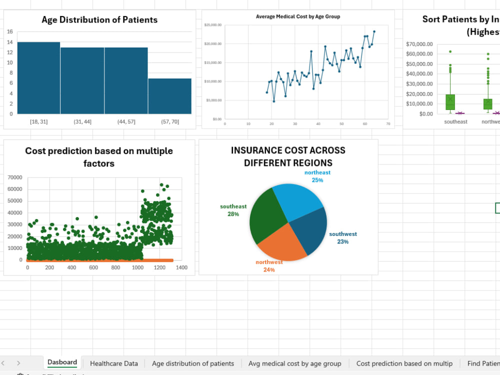Open the Dasboard sheet tab
Viewport: 500px width, 375px height.
[62, 362]
